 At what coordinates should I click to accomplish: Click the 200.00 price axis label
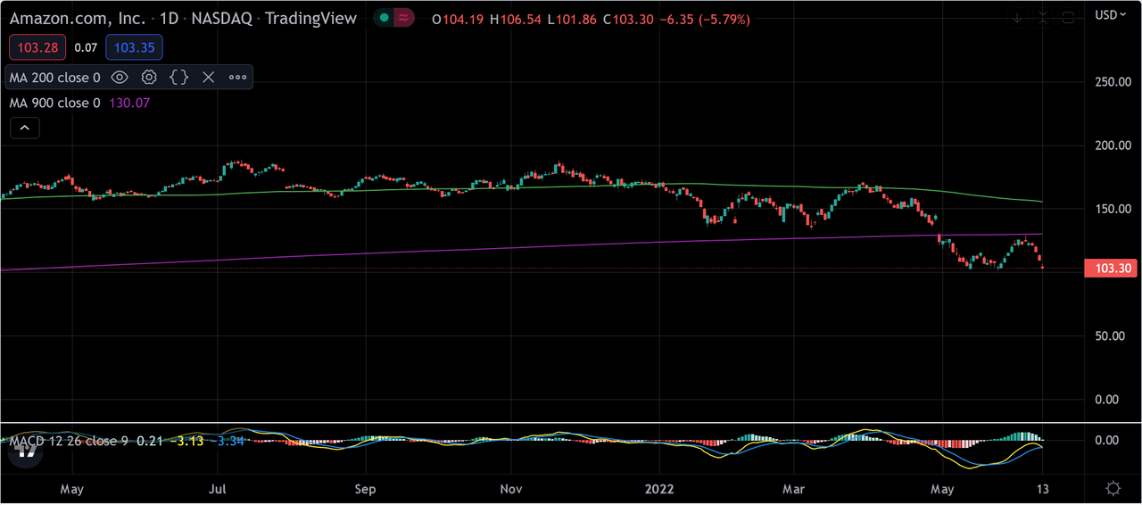coord(1112,145)
